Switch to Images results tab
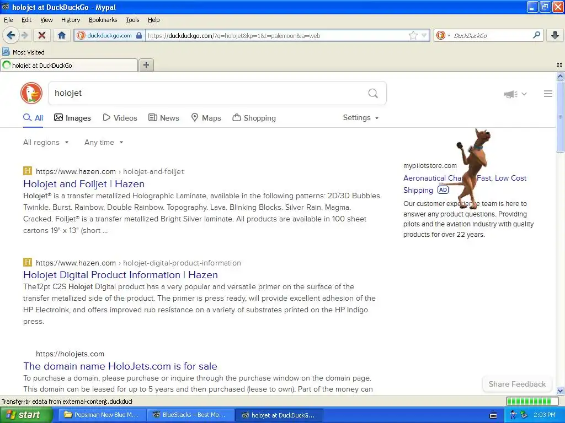This screenshot has height=423, width=565. (x=72, y=118)
